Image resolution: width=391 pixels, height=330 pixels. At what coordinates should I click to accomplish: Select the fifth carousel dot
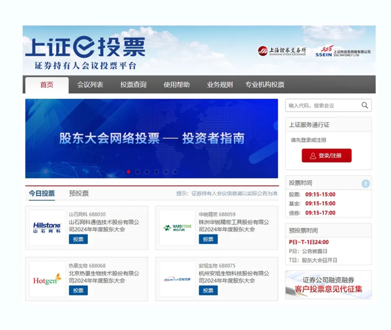pos(166,172)
